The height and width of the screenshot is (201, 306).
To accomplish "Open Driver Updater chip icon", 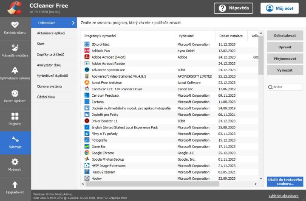I will [15, 93].
